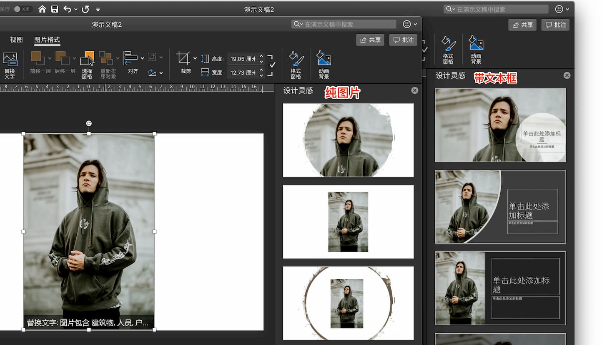Expand the 裁剪 crop dropdown arrow
The width and height of the screenshot is (602, 345).
195,58
